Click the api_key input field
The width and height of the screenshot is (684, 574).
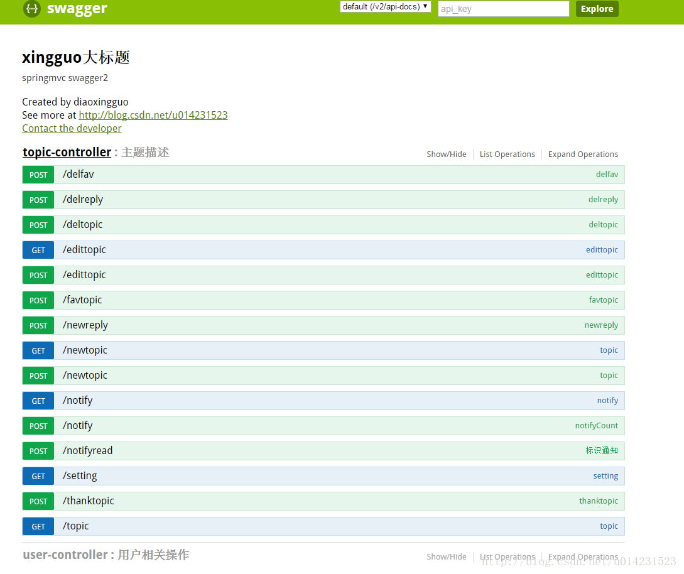(503, 8)
